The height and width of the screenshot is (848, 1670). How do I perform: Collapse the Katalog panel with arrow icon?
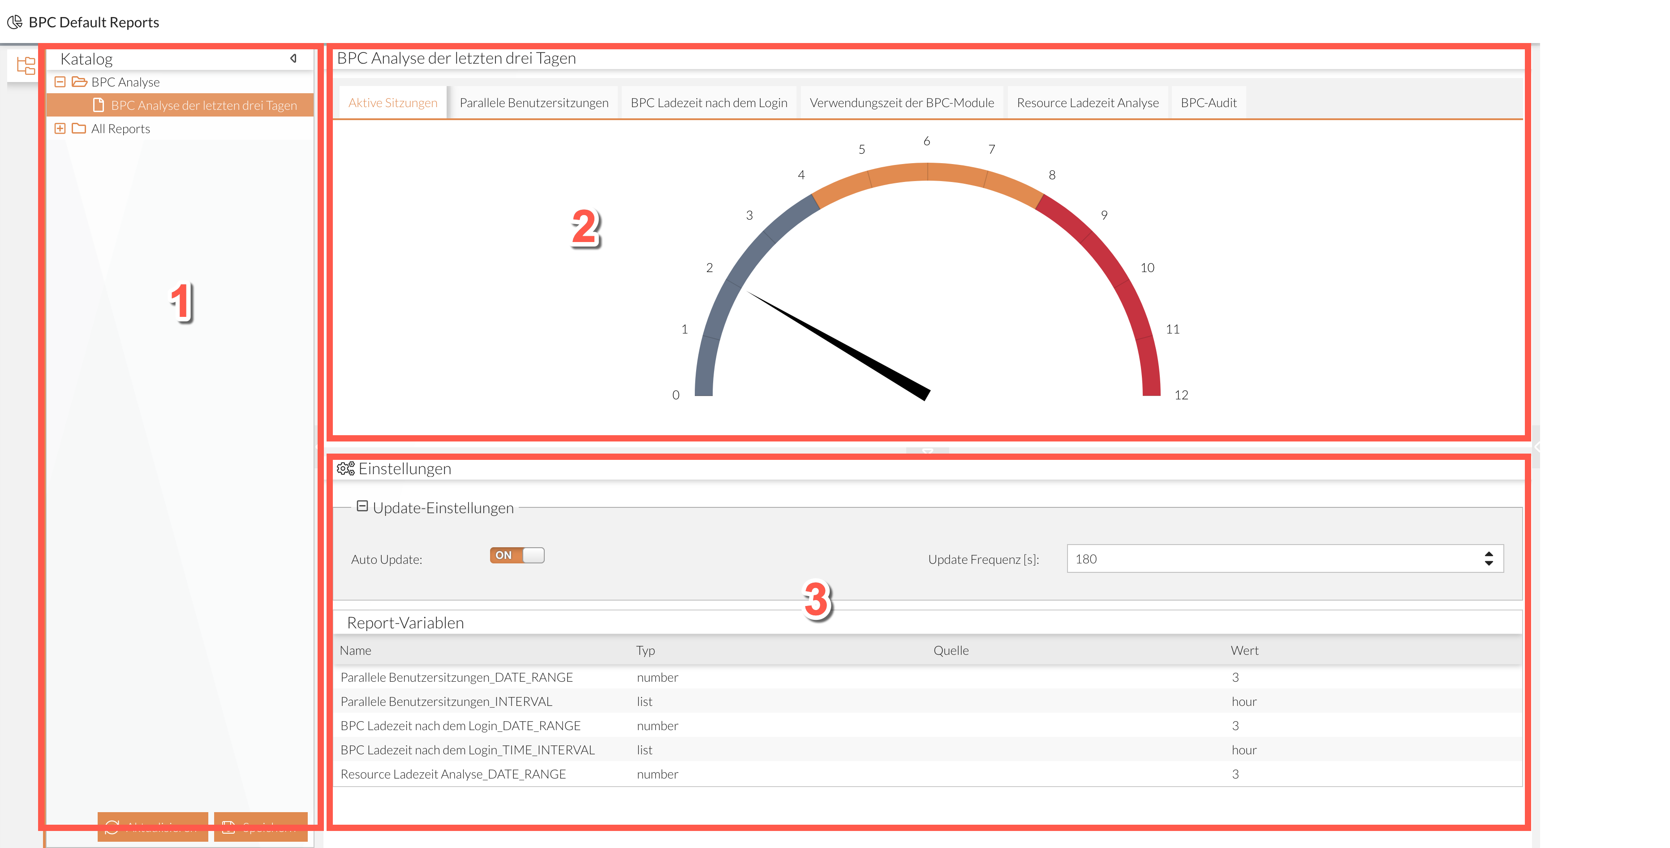click(x=293, y=58)
